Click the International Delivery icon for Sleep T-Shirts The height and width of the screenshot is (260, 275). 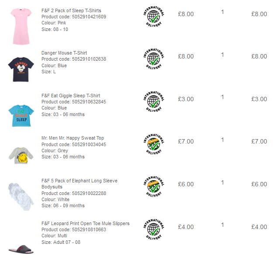(x=154, y=16)
